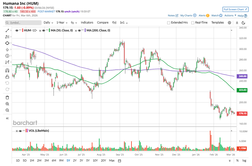252x166 pixels.
Task: Toggle the lock drawings icon
Action: 7,77
